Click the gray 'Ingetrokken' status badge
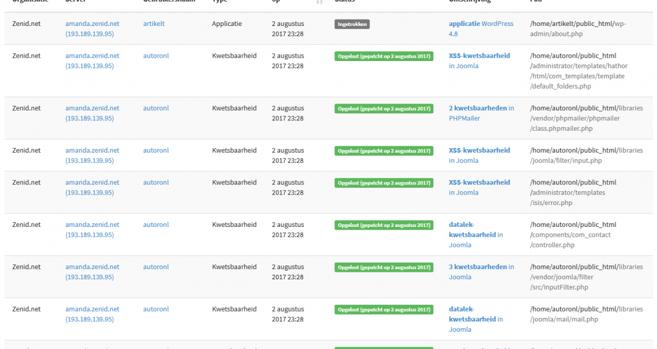 point(352,24)
